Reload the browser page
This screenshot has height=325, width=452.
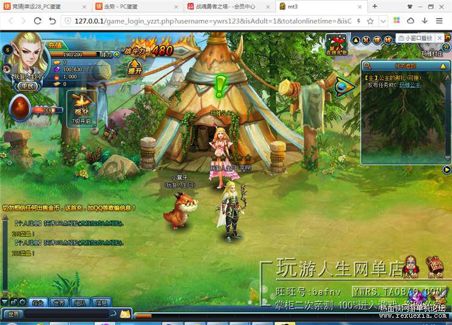(37, 21)
